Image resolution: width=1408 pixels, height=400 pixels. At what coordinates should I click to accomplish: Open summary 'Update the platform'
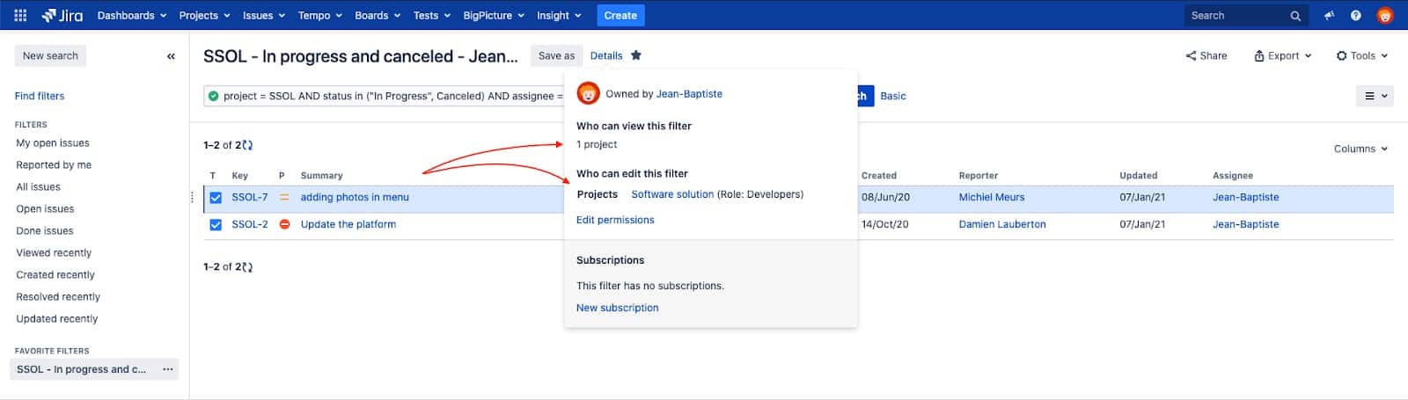coord(348,224)
